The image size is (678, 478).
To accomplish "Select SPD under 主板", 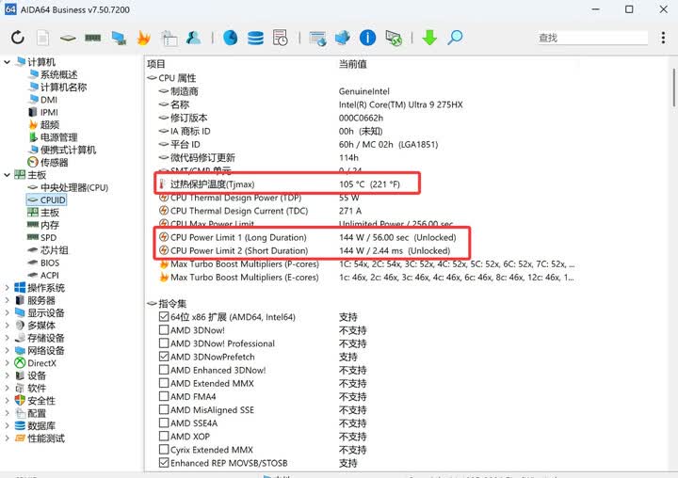I will [48, 238].
